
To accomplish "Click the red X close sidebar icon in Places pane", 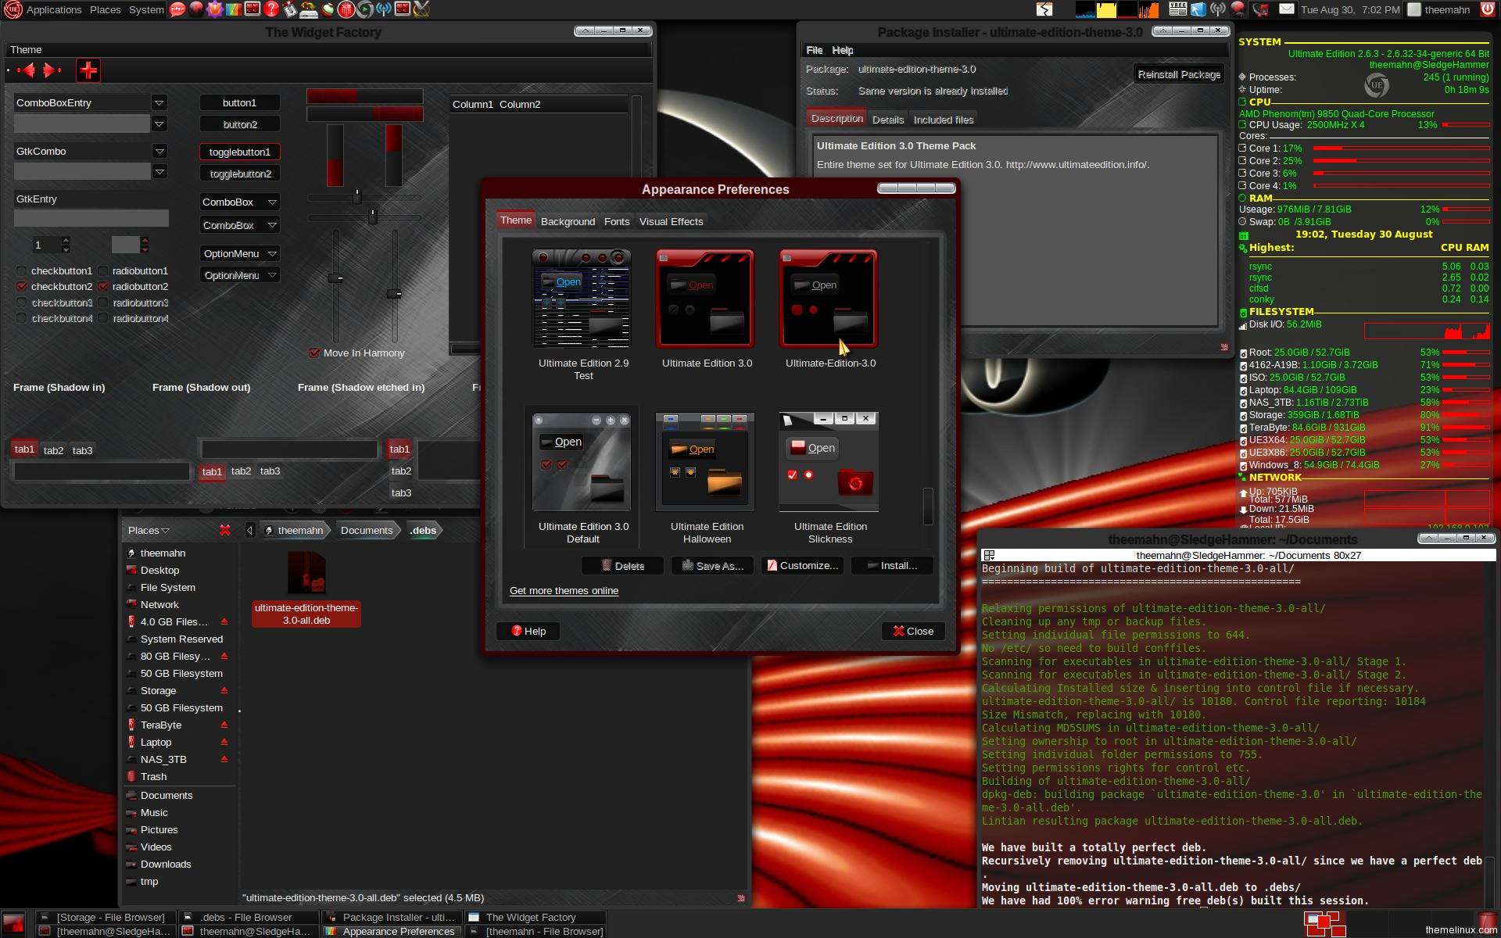I will click(x=225, y=530).
